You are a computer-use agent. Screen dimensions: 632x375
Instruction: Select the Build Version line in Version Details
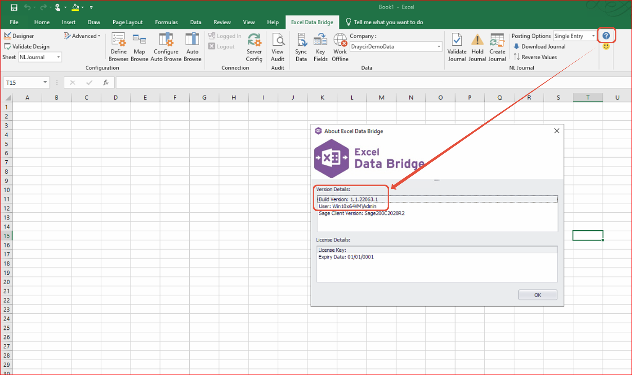point(437,199)
